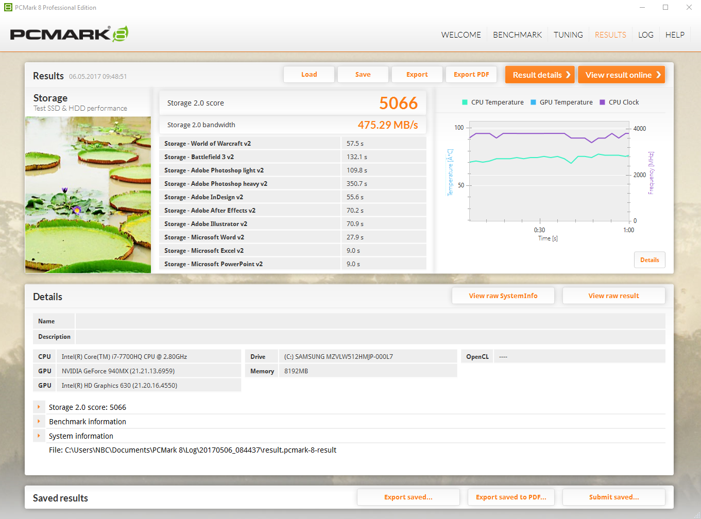Click the bandwidth value 475.29 MB/s
Image resolution: width=701 pixels, height=519 pixels.
click(x=388, y=125)
